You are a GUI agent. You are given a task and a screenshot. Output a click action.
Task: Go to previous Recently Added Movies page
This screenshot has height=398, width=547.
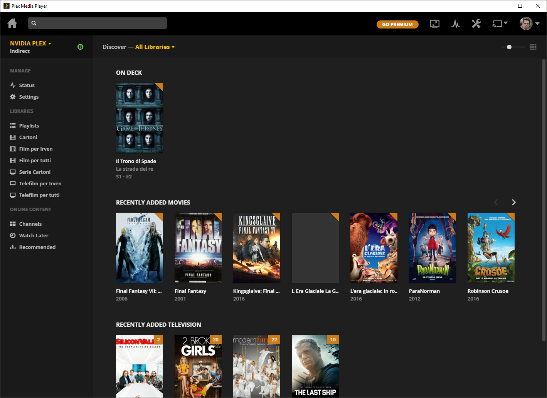[x=496, y=202]
